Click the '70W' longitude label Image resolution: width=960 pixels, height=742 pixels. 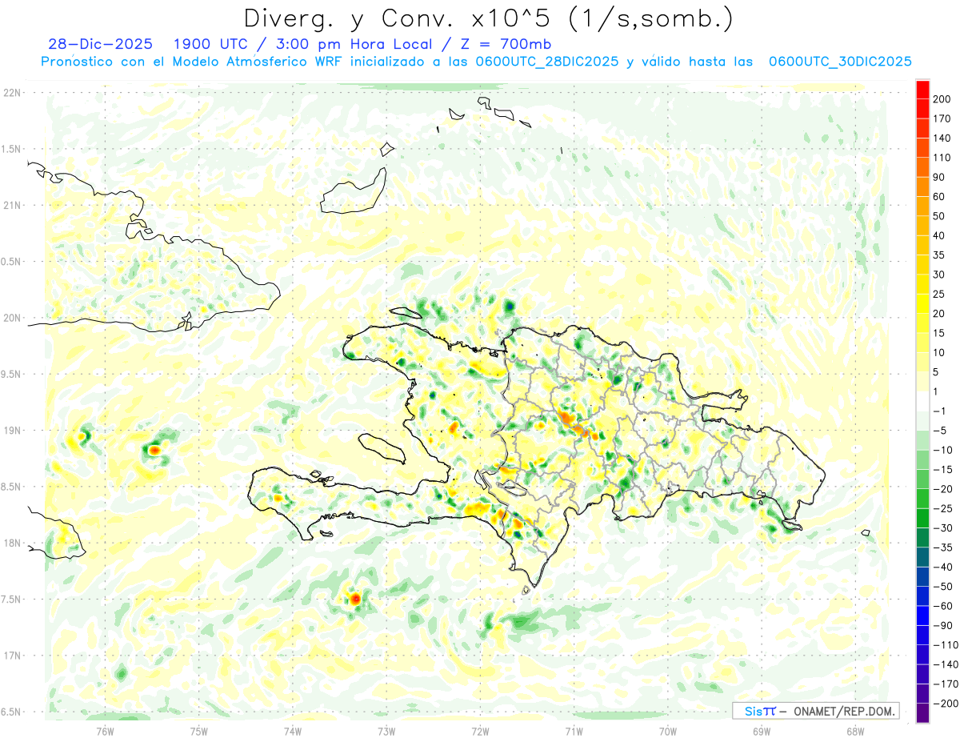[x=668, y=731]
